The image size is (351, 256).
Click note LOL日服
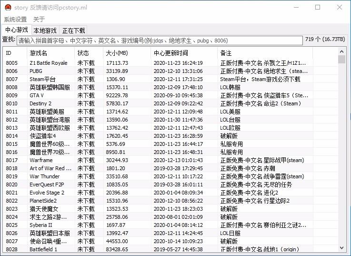[230, 233]
